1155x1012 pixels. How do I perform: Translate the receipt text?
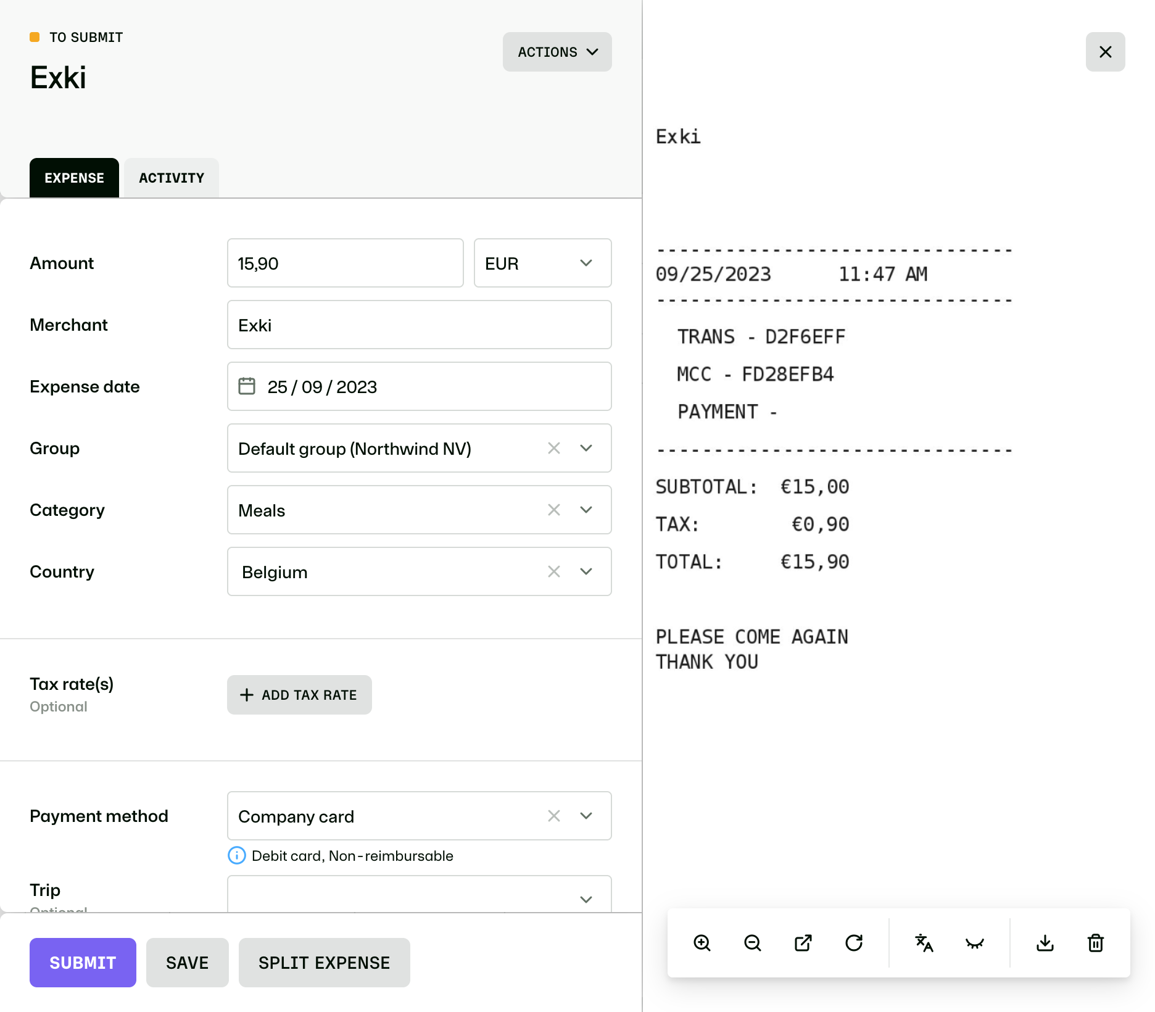(x=924, y=943)
